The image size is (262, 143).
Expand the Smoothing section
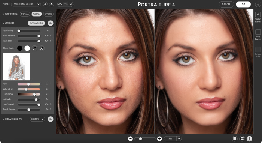3,14
